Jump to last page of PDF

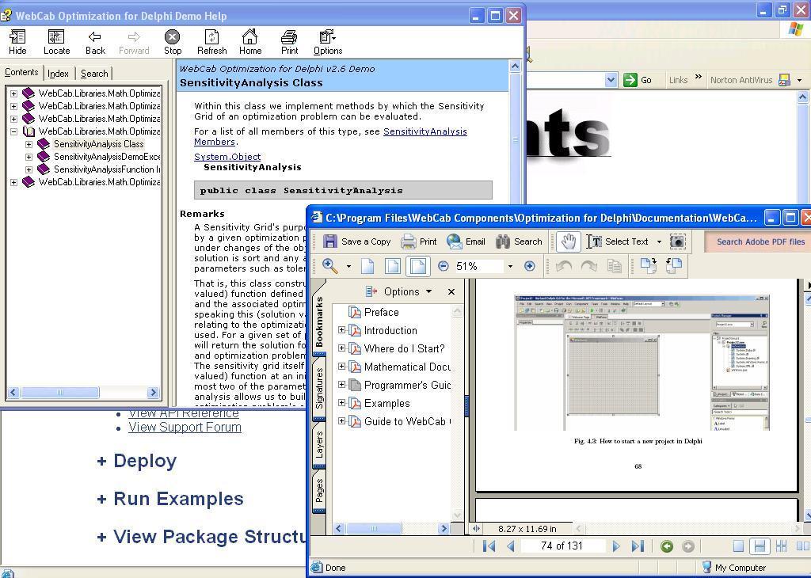point(638,546)
